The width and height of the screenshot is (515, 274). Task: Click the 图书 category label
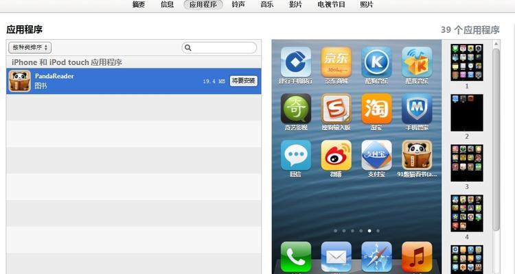pos(41,86)
